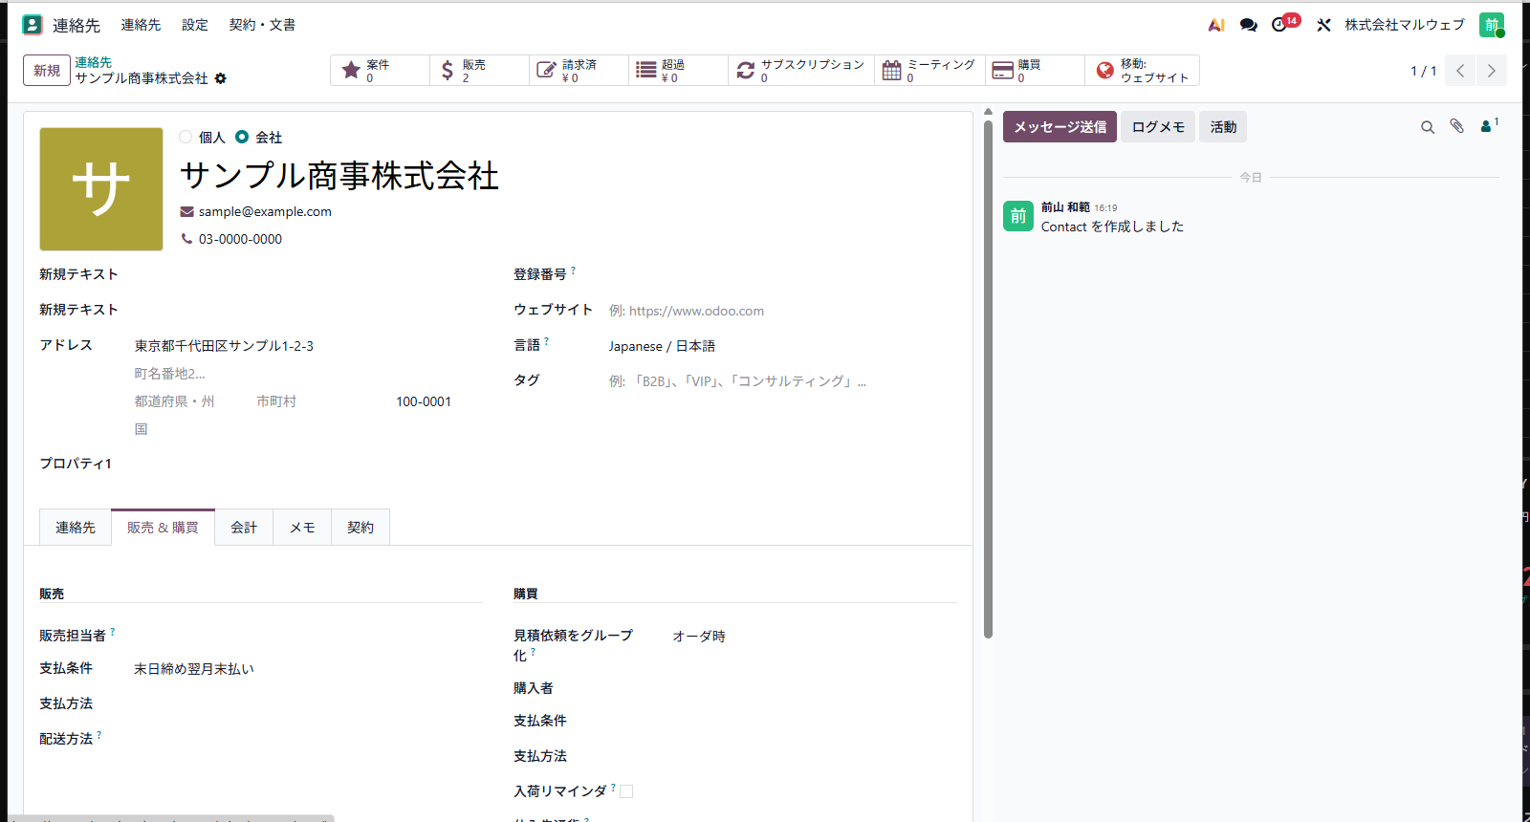Open the 販売担当者 field dropdown
Image resolution: width=1530 pixels, height=822 pixels.
pyautogui.click(x=308, y=636)
